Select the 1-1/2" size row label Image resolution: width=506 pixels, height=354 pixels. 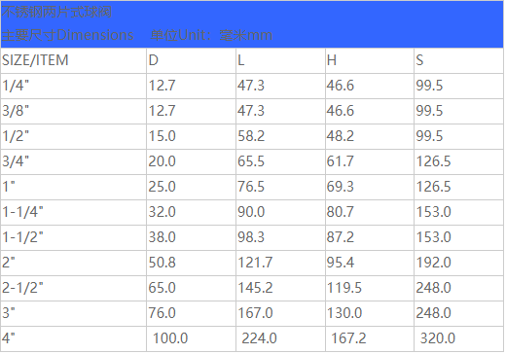(22, 237)
